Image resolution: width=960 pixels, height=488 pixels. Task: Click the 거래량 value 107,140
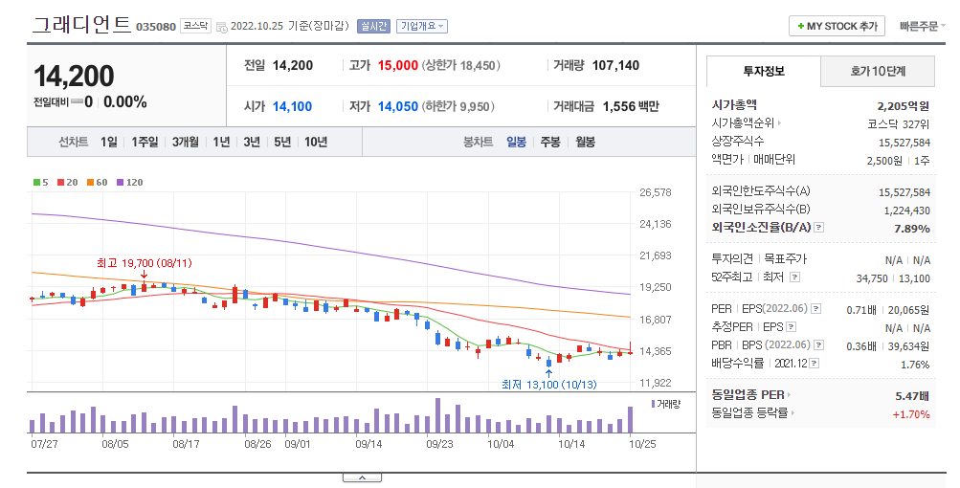click(x=616, y=65)
